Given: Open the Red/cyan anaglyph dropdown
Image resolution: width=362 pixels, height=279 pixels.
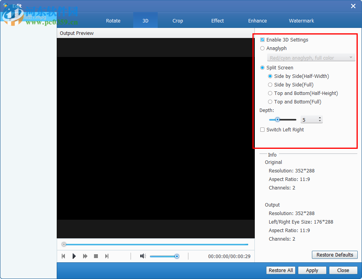Looking at the screenshot, I should pyautogui.click(x=311, y=58).
